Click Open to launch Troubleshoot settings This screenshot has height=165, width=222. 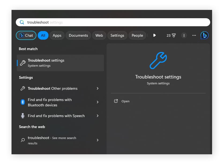tap(125, 101)
